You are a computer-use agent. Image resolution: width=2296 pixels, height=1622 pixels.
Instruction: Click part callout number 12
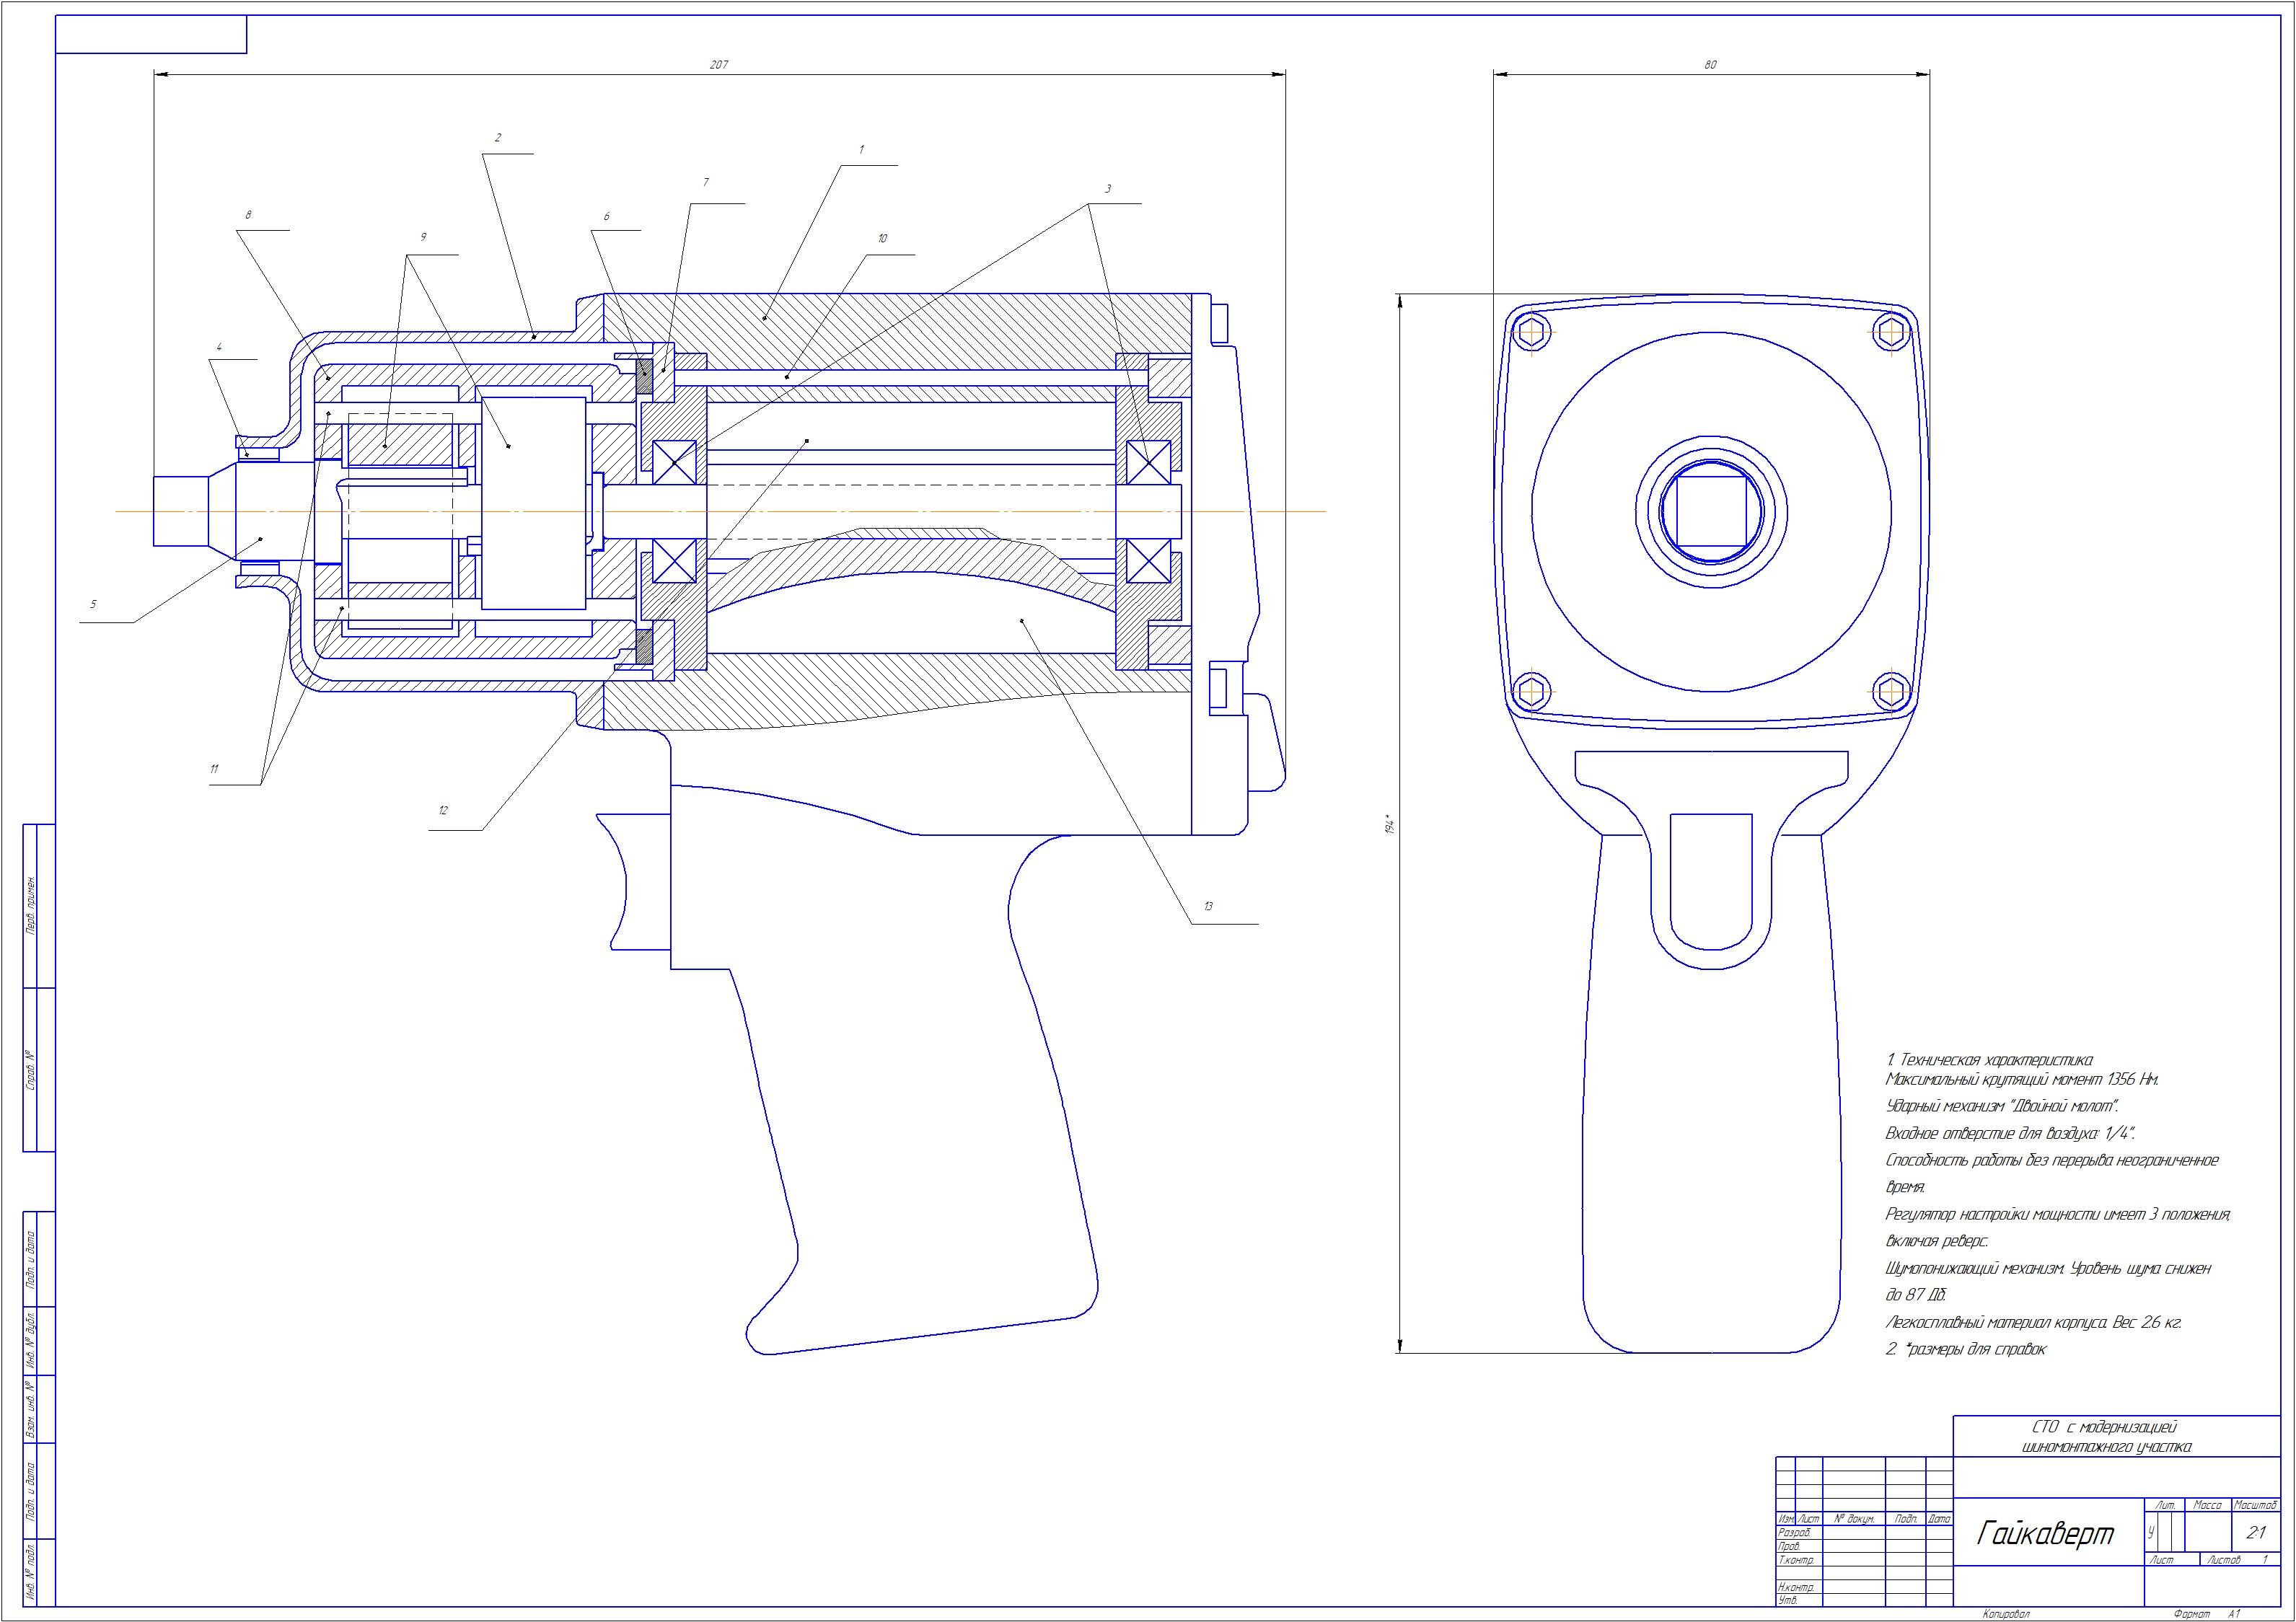click(x=443, y=811)
